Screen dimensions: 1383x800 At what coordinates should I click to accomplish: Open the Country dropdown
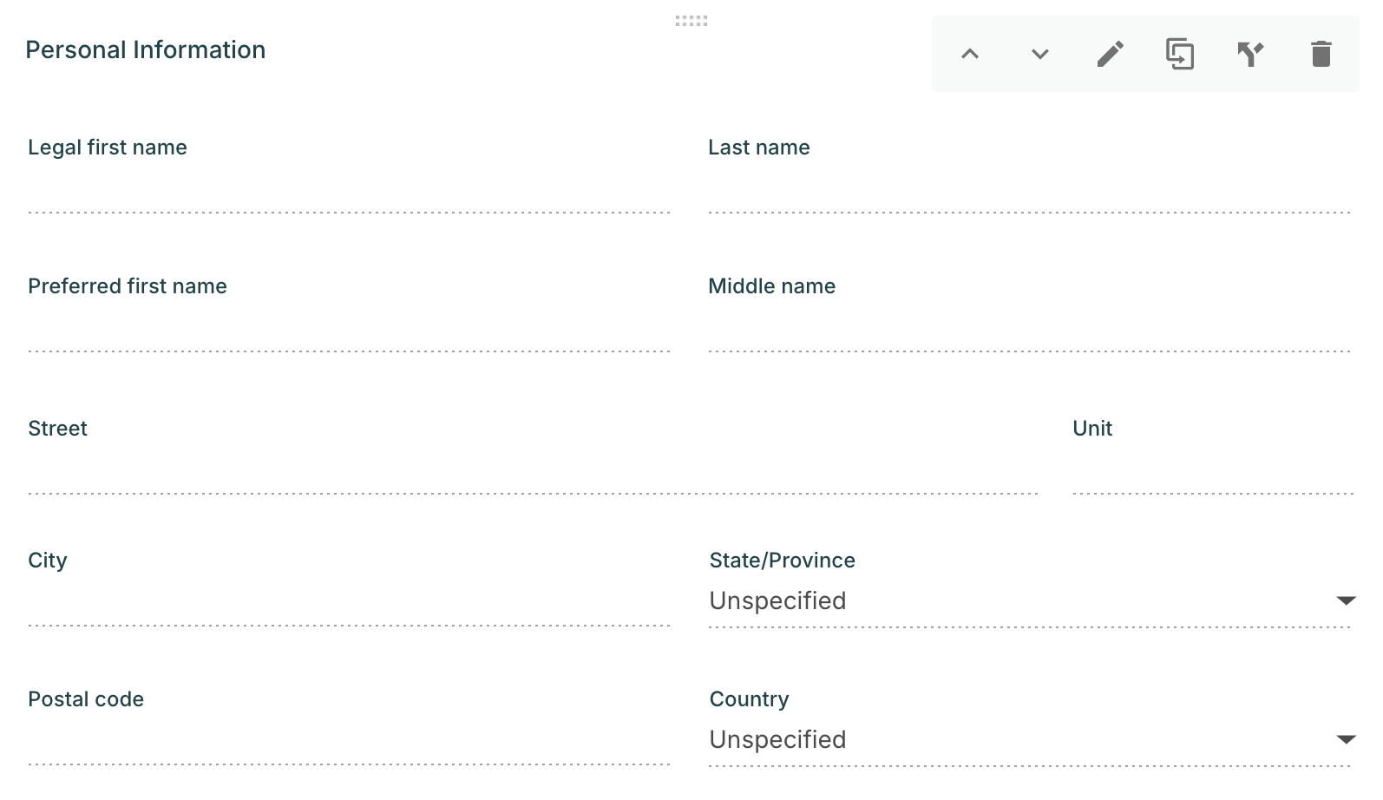tap(1030, 739)
